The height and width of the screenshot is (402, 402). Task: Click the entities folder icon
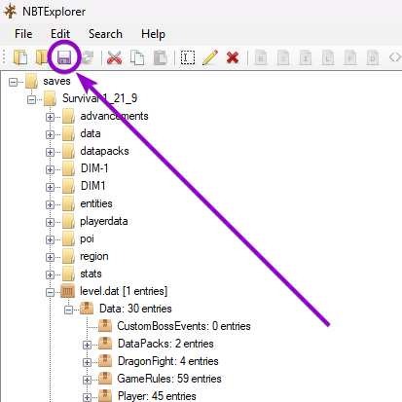68,203
